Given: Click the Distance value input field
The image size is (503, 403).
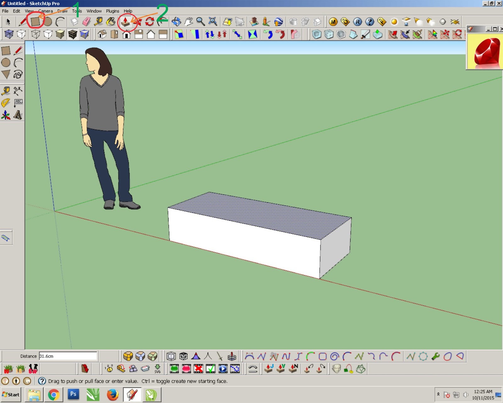Looking at the screenshot, I should (68, 356).
